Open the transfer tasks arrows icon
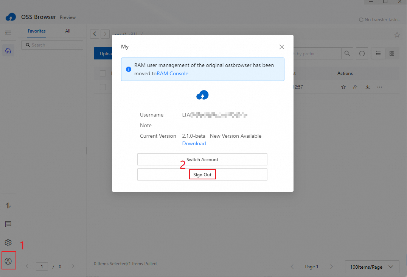The width and height of the screenshot is (407, 277). [x=8, y=205]
